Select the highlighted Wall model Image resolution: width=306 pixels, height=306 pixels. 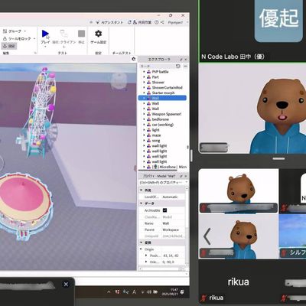[162, 98]
